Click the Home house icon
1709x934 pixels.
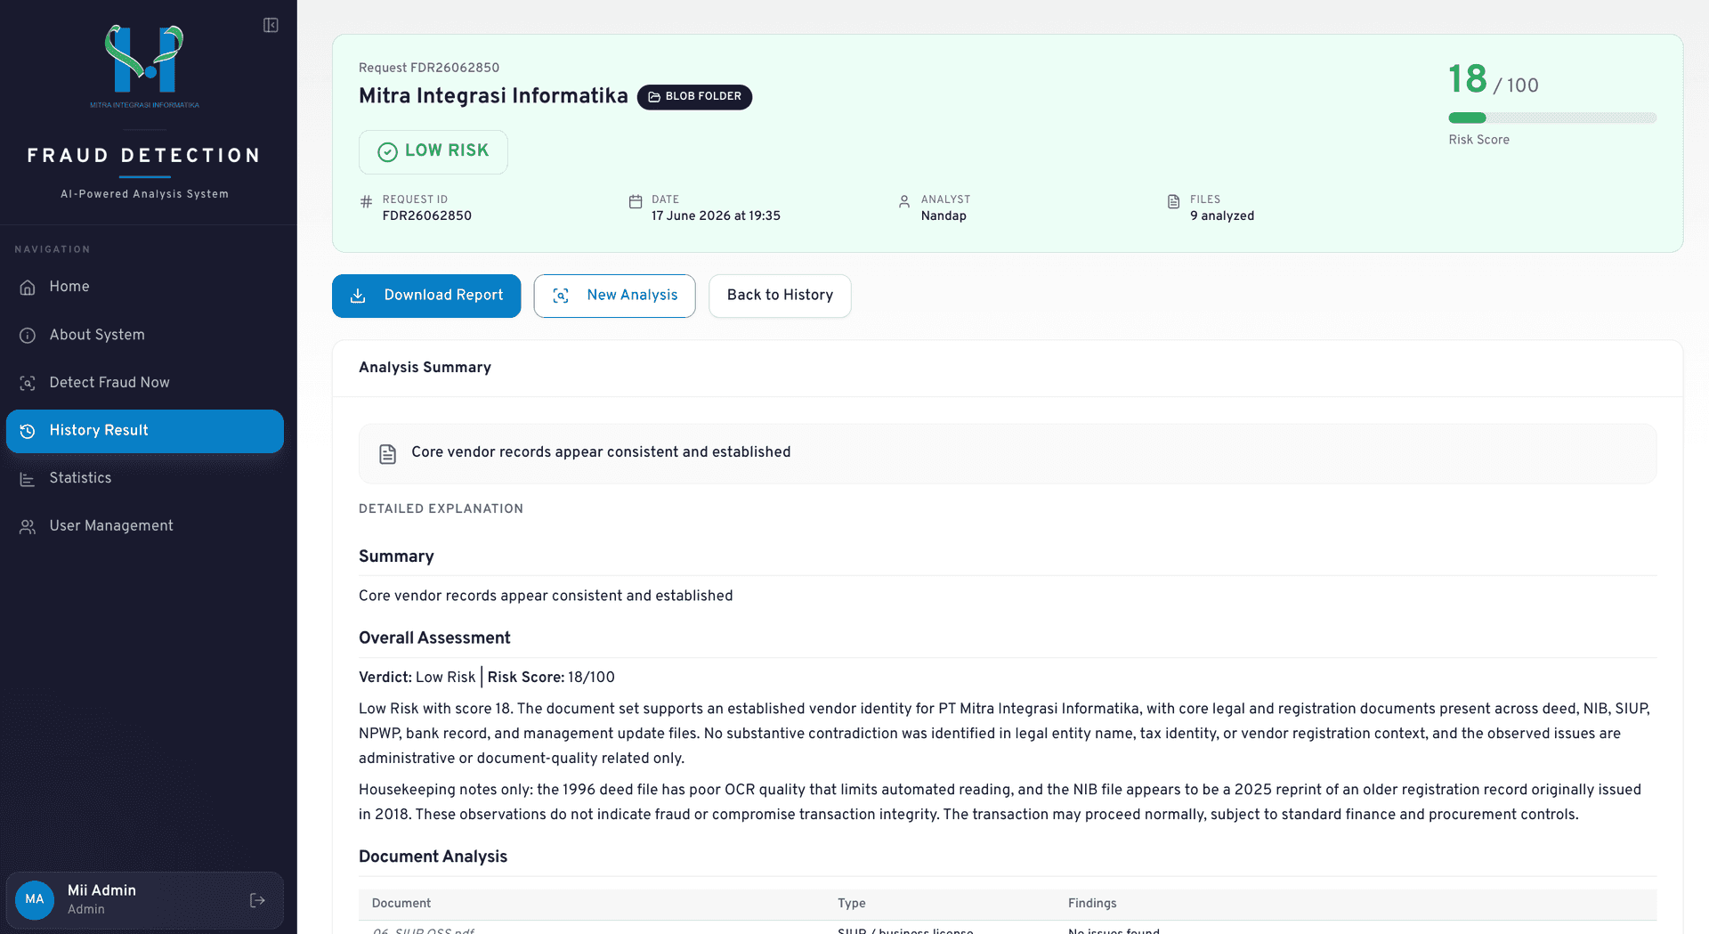28,287
